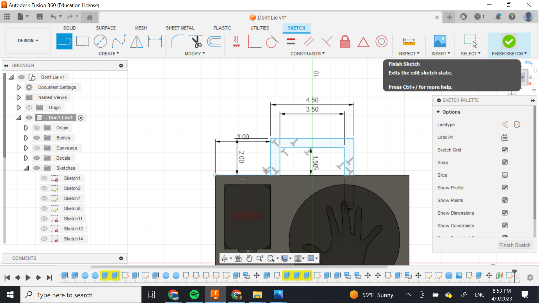
Task: Select Sketch14 in the browser
Action: 73,239
